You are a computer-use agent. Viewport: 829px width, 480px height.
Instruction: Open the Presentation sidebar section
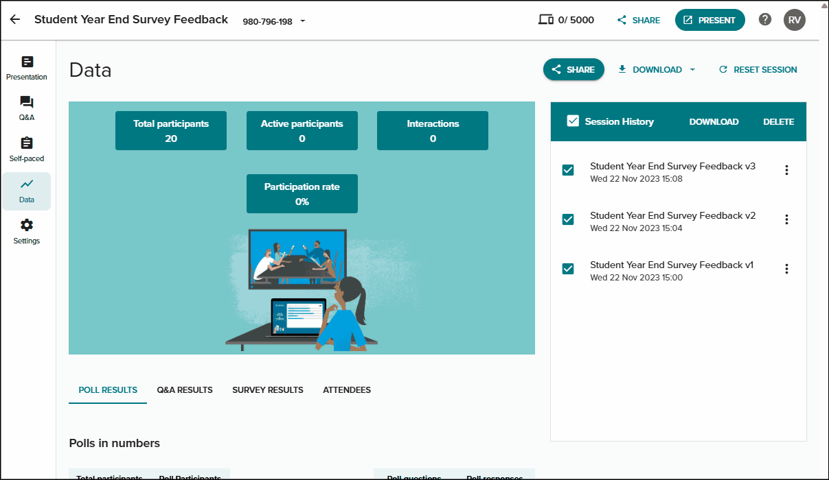click(x=27, y=69)
